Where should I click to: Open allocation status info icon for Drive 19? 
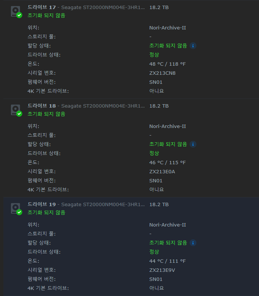(193, 243)
